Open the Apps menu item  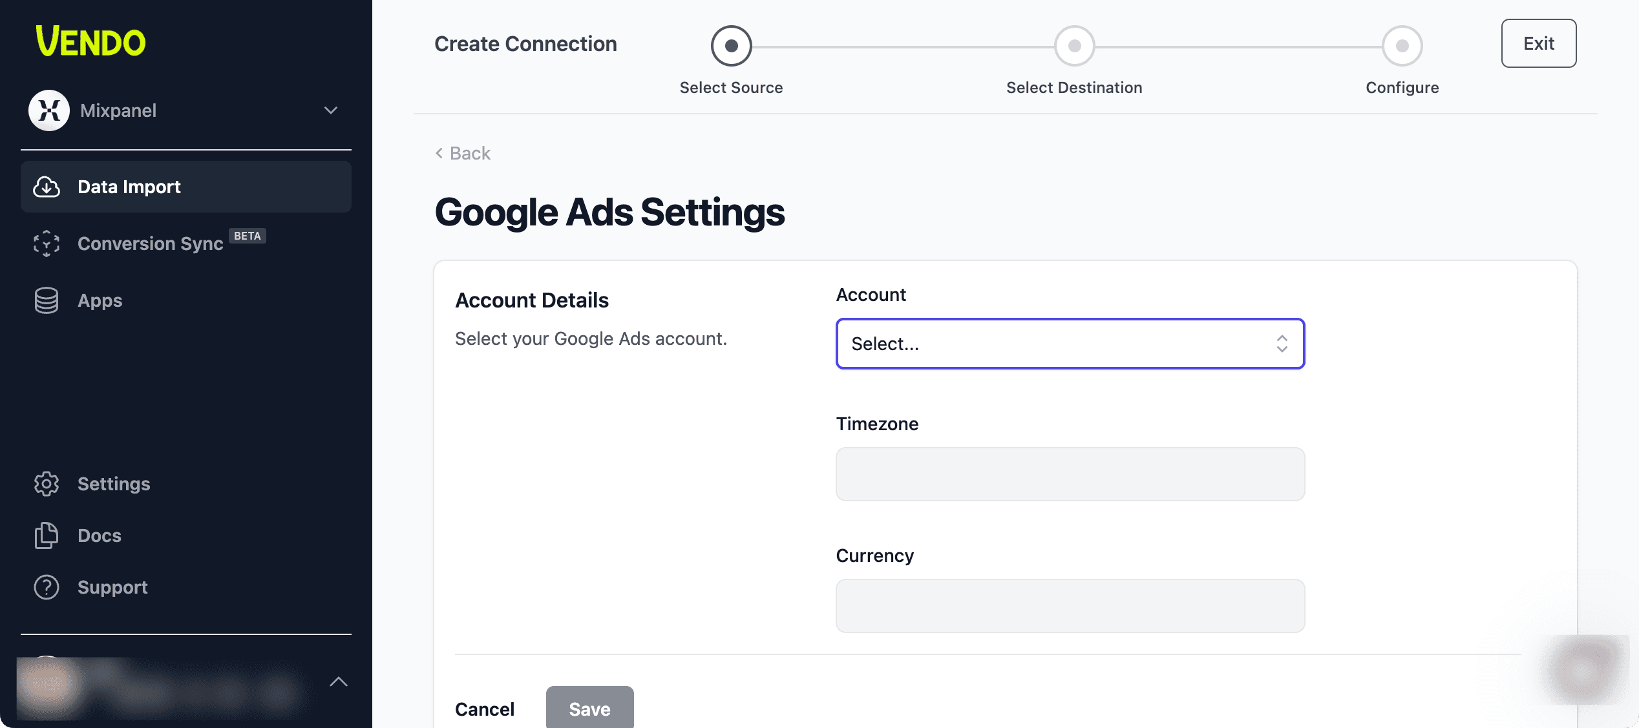point(100,300)
